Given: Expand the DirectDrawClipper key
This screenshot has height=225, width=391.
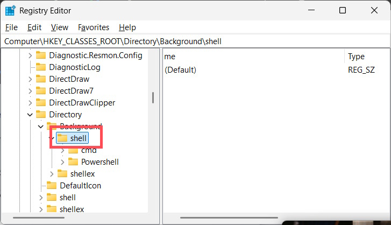Looking at the screenshot, I should (30, 103).
